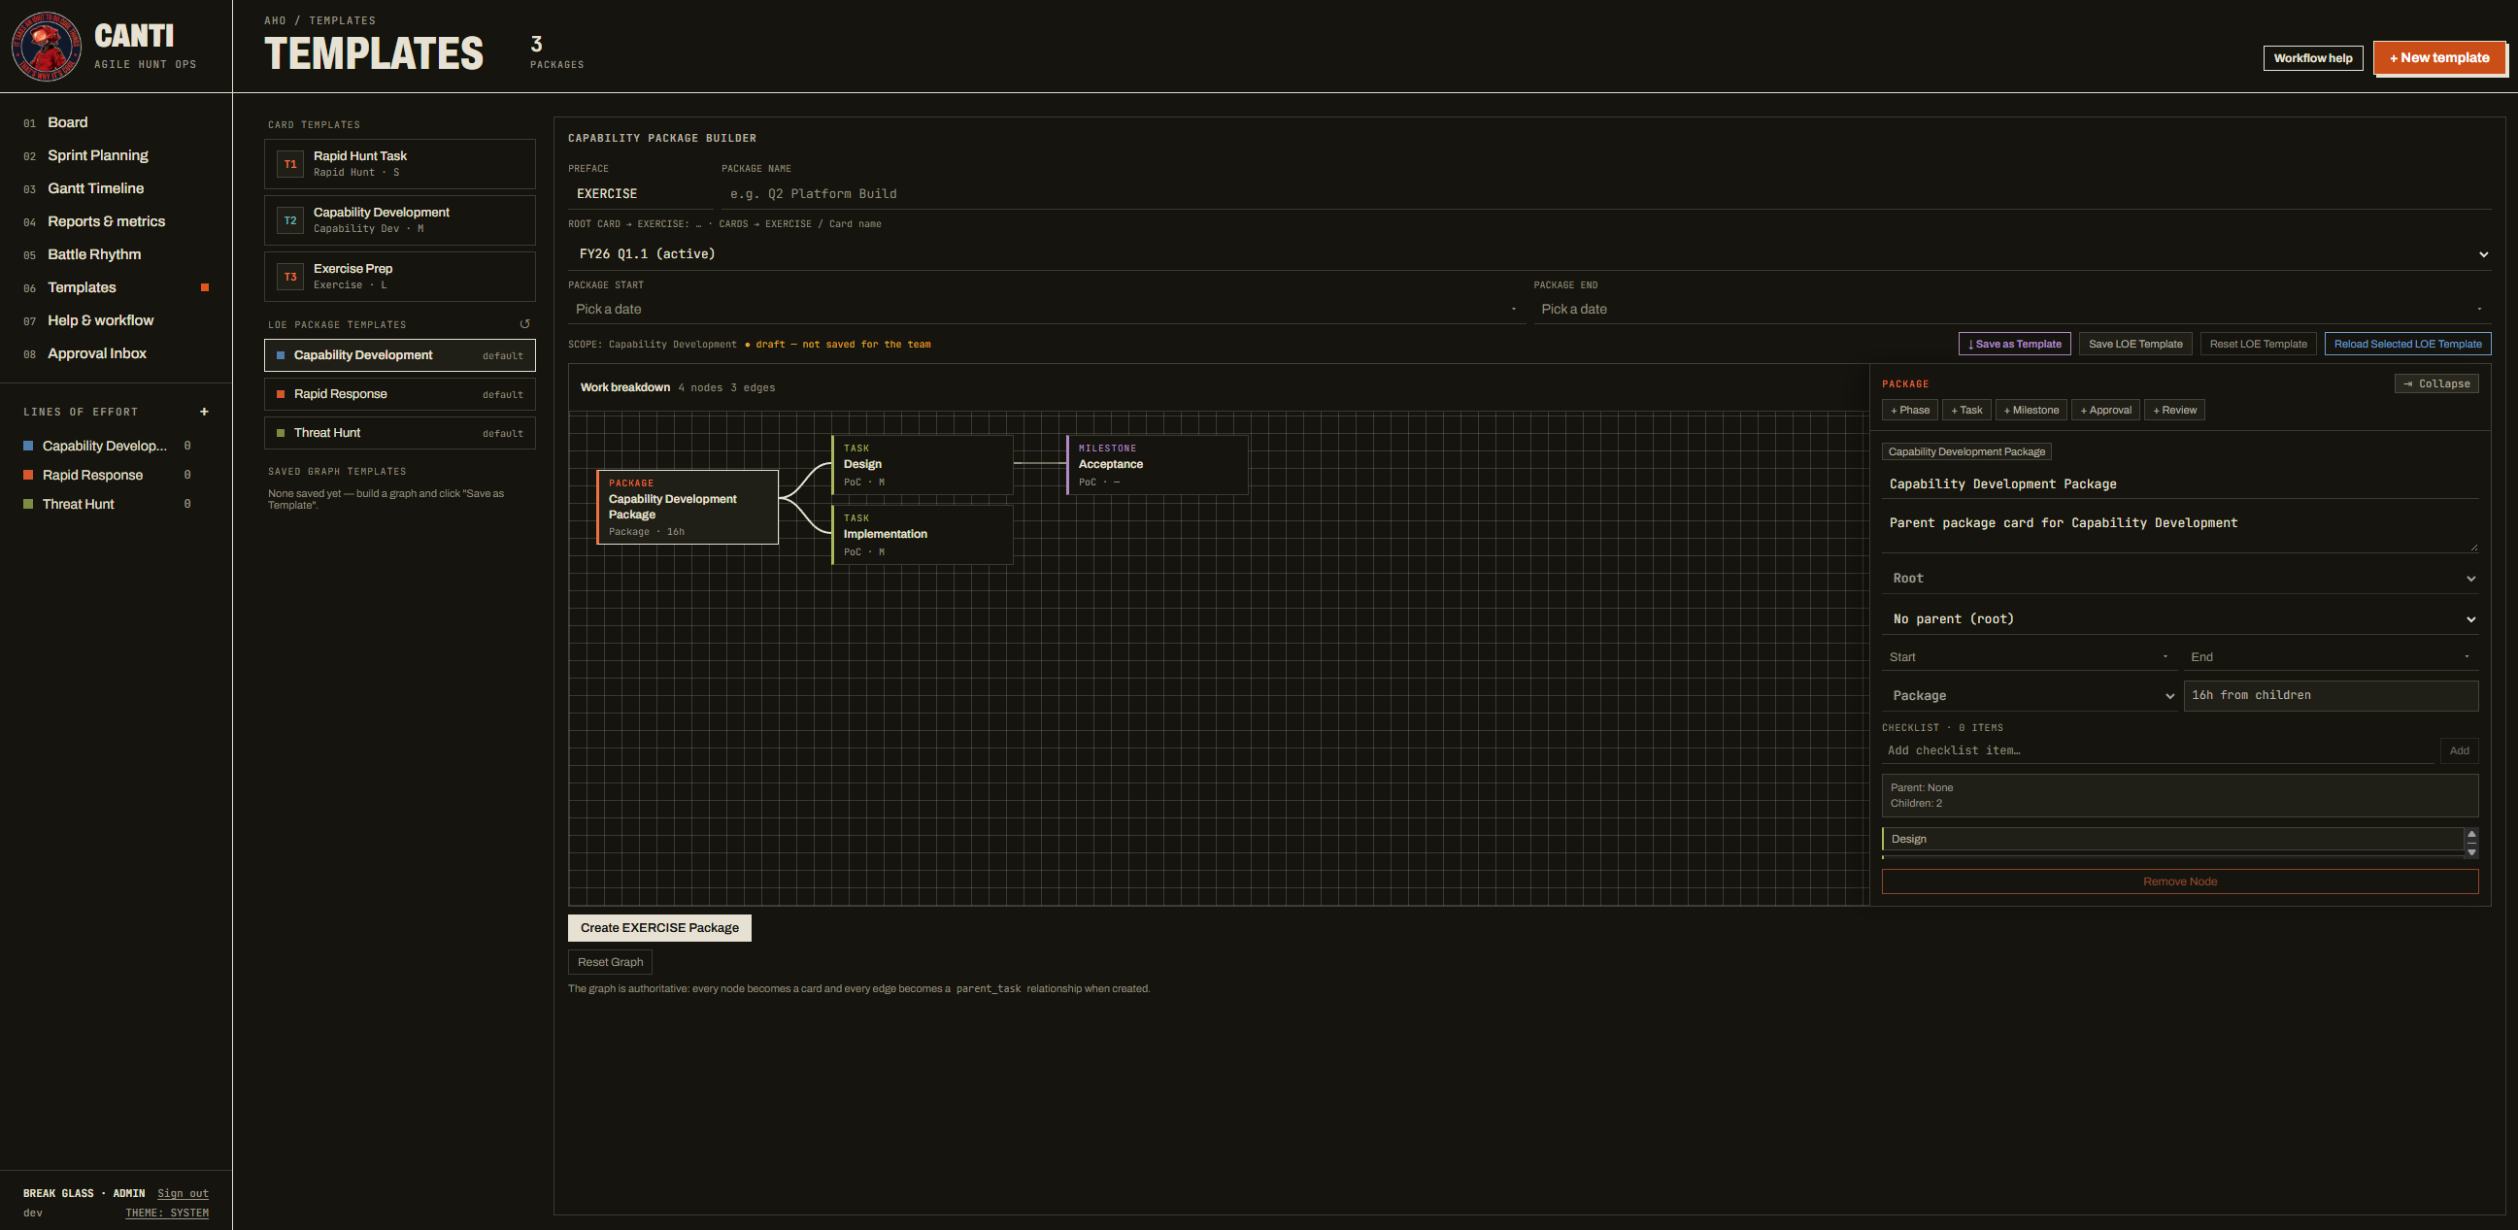Open Reports & metrics
This screenshot has height=1230, width=2518.
[x=107, y=221]
